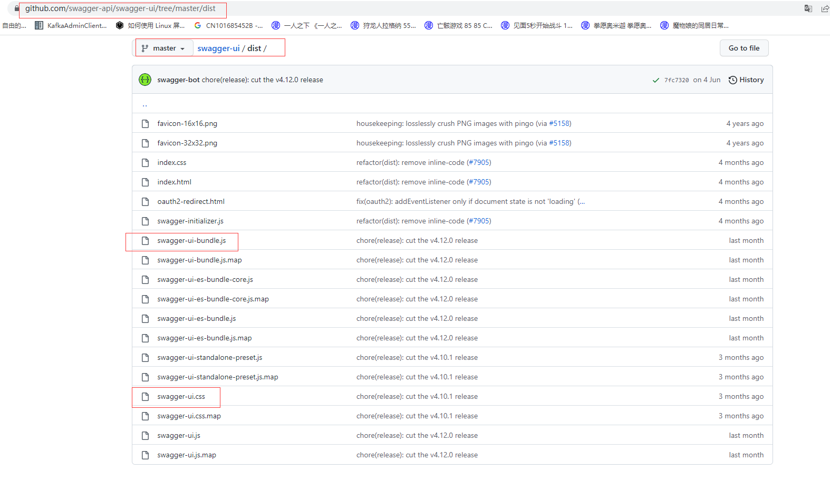Open swagger-ui-bundle.js file
This screenshot has width=830, height=490.
(x=191, y=241)
